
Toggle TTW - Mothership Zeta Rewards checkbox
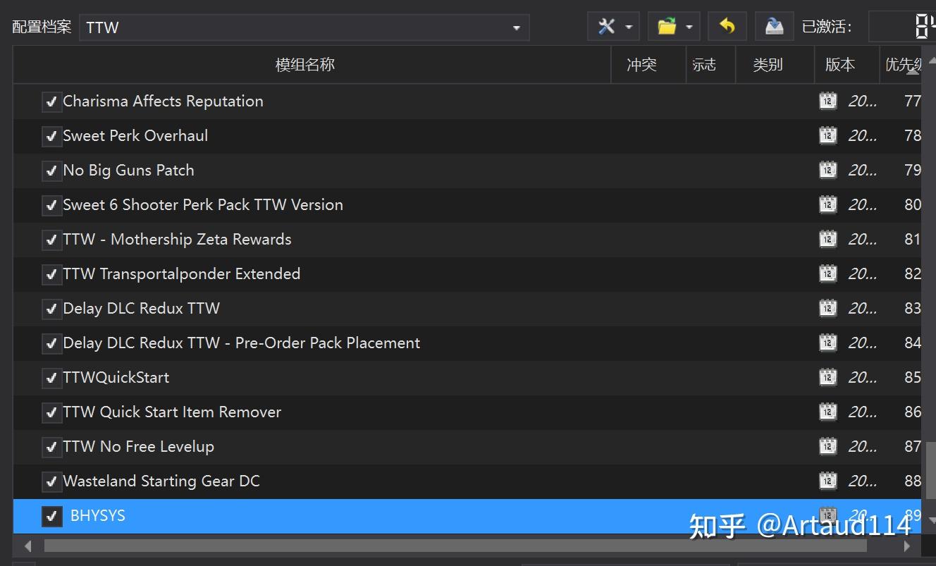point(51,240)
